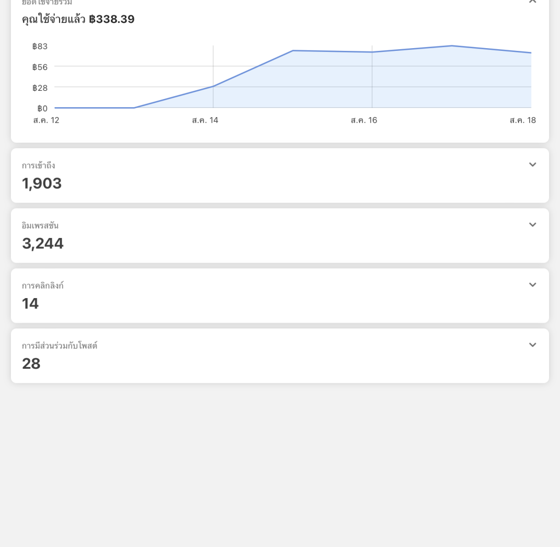Expand the การเข้าถึง card chevron
This screenshot has height=547, width=560.
coord(532,165)
